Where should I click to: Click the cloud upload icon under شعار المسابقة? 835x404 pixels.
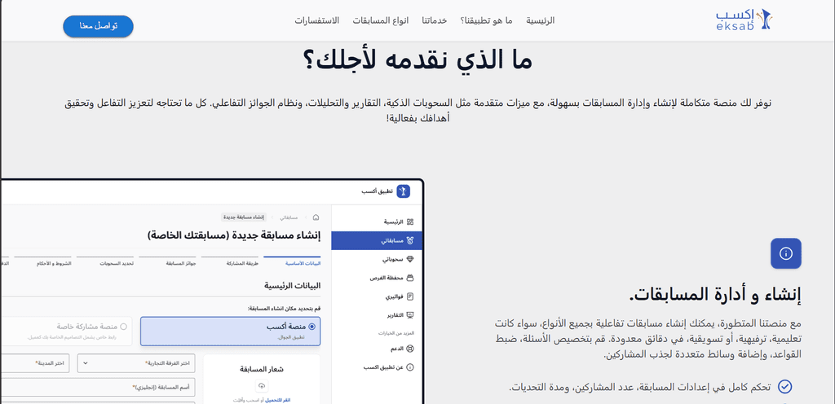pos(262,385)
